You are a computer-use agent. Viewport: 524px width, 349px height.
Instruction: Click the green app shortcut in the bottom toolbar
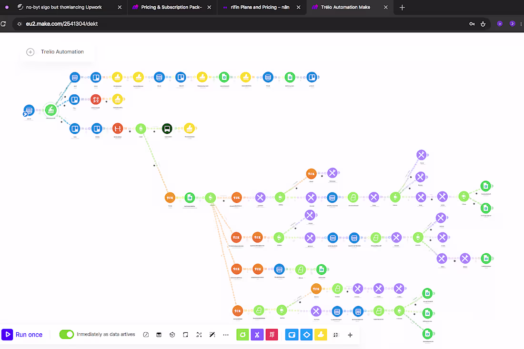242,335
